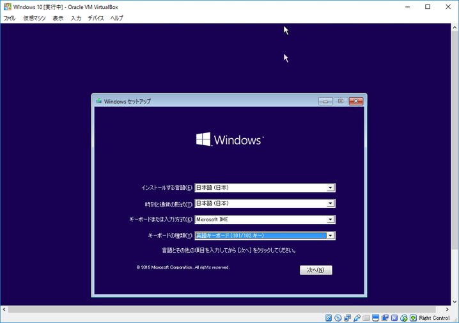Screen dimensions: 459x323
Task: Expand the インストールする言語 dropdown arrow
Action: pos(331,187)
